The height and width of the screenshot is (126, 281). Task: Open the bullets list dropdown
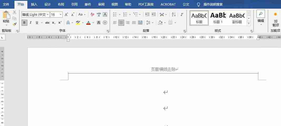pos(119,14)
